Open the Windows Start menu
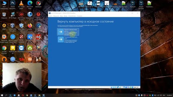The image size is (173, 97). (x=2, y=95)
